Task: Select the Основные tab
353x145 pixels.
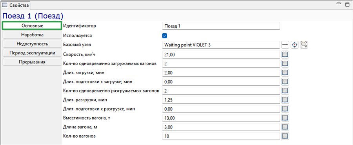Action: tap(32, 25)
